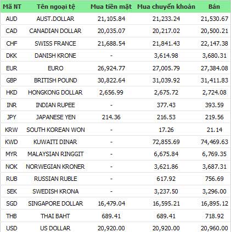Screen dimensions: 231x232
Task: Select the Tên ngoại tệ column header
Action: (x=56, y=7)
